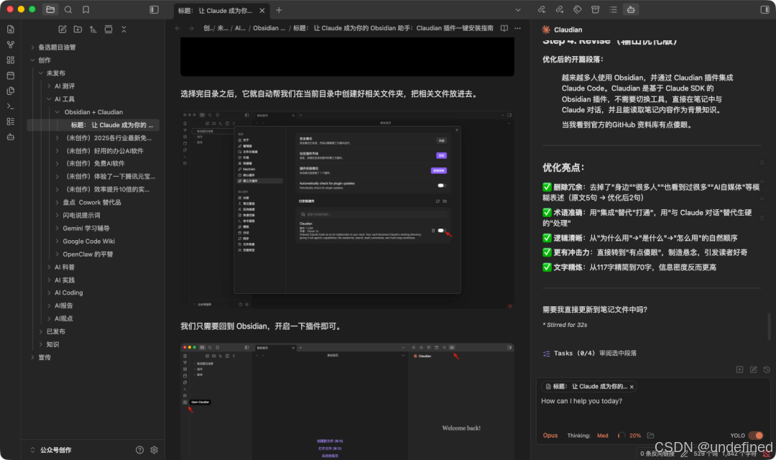Remove attached note chip in Claudian input
This screenshot has width=776, height=460.
[632, 387]
